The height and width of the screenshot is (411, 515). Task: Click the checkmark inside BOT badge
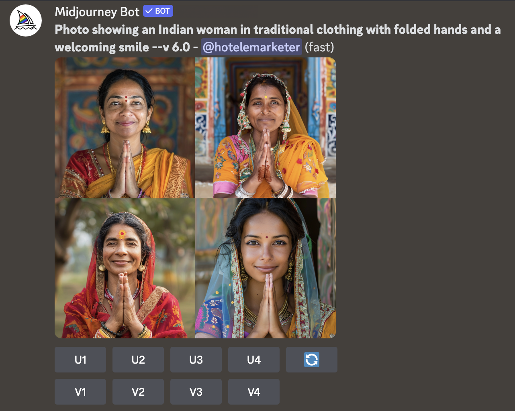[149, 11]
